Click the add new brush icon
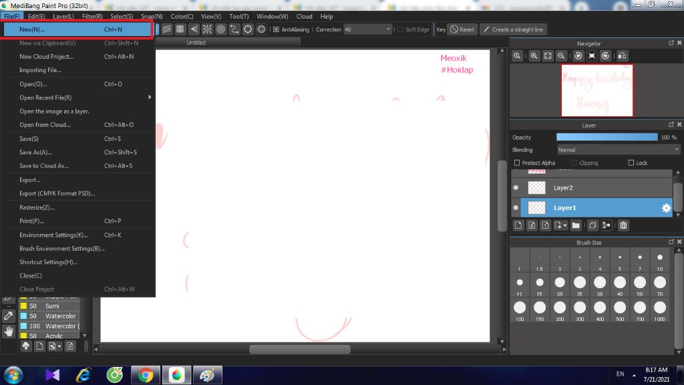 (x=39, y=346)
